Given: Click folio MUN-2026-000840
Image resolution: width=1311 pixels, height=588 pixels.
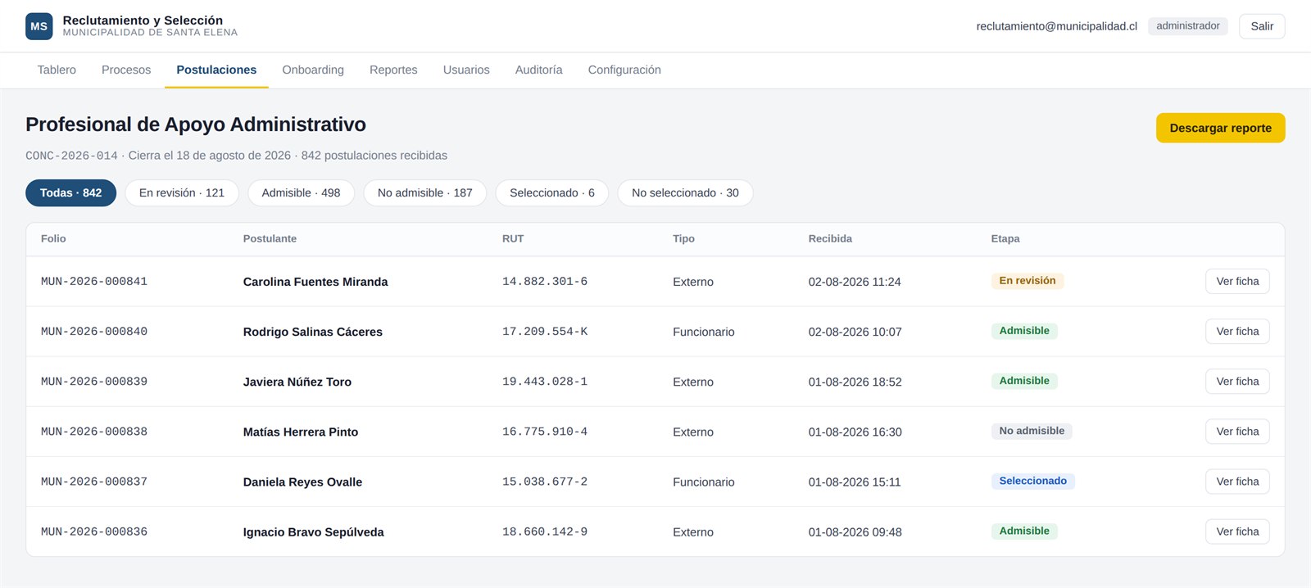Looking at the screenshot, I should (x=94, y=332).
